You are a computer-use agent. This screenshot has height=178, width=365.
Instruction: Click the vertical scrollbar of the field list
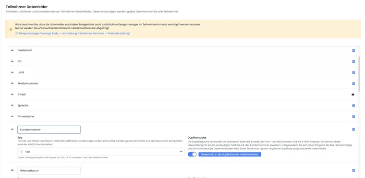pos(360,74)
